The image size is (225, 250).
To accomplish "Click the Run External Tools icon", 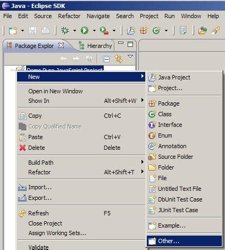I will pos(104,30).
